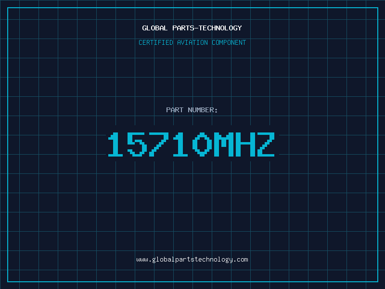Click the GLOBAL PARTS-TECHNOLOGY heading
The height and width of the screenshot is (289, 385).
[192, 28]
